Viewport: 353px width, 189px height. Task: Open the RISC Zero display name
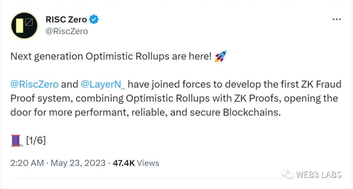(66, 19)
